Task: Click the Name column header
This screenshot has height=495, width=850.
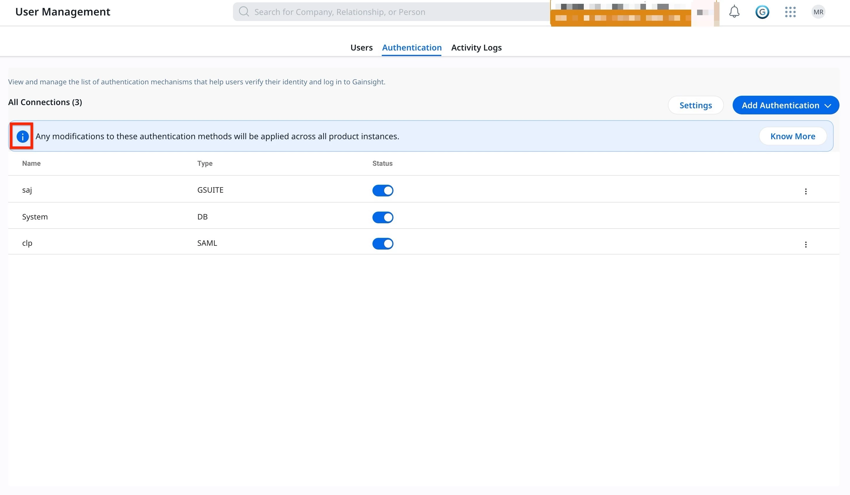Action: pyautogui.click(x=31, y=163)
